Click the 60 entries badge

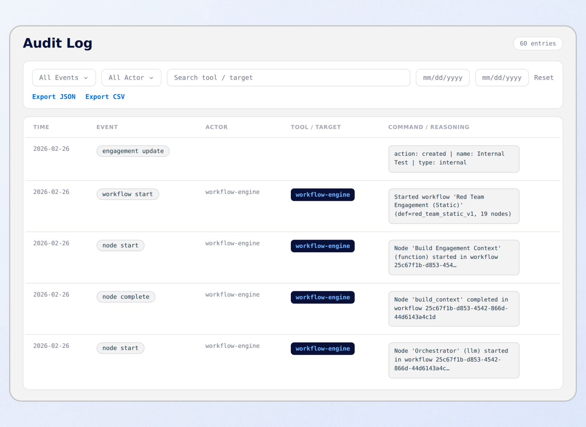pos(538,44)
